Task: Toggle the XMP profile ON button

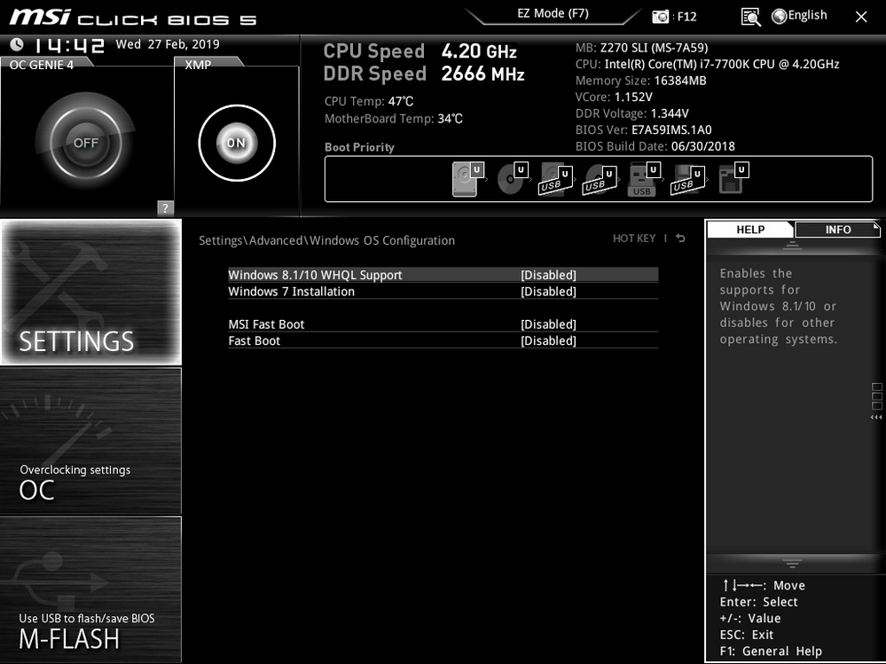Action: 236,143
